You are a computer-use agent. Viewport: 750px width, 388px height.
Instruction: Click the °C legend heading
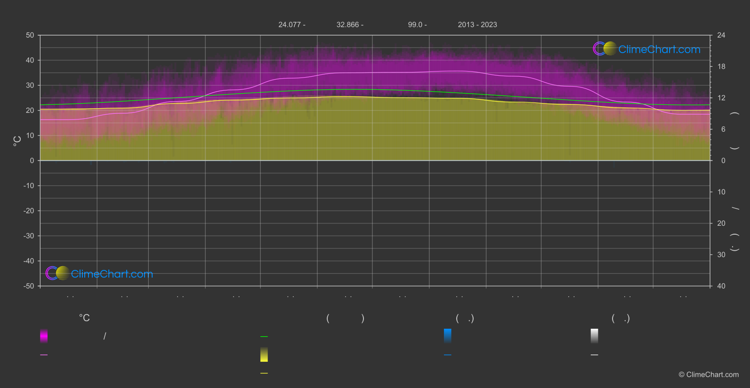point(84,318)
